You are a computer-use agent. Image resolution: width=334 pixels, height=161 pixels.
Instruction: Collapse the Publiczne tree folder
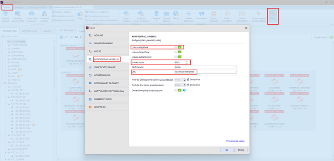(2, 83)
